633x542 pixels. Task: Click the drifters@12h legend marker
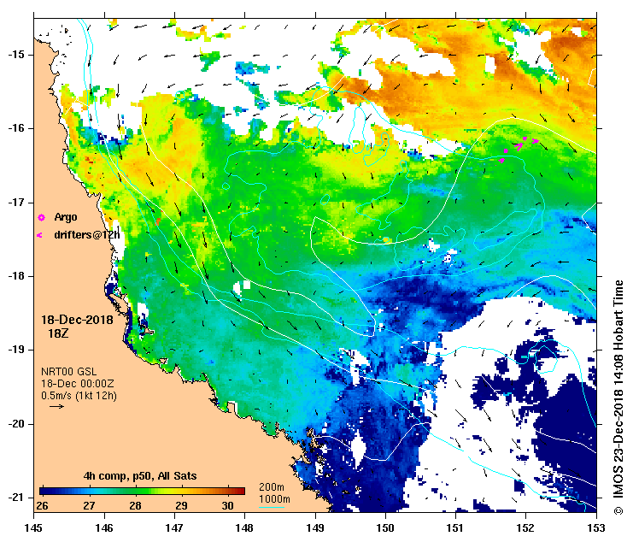pos(39,235)
